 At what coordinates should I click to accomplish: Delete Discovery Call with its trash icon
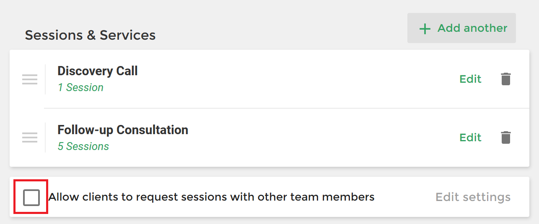click(x=506, y=79)
